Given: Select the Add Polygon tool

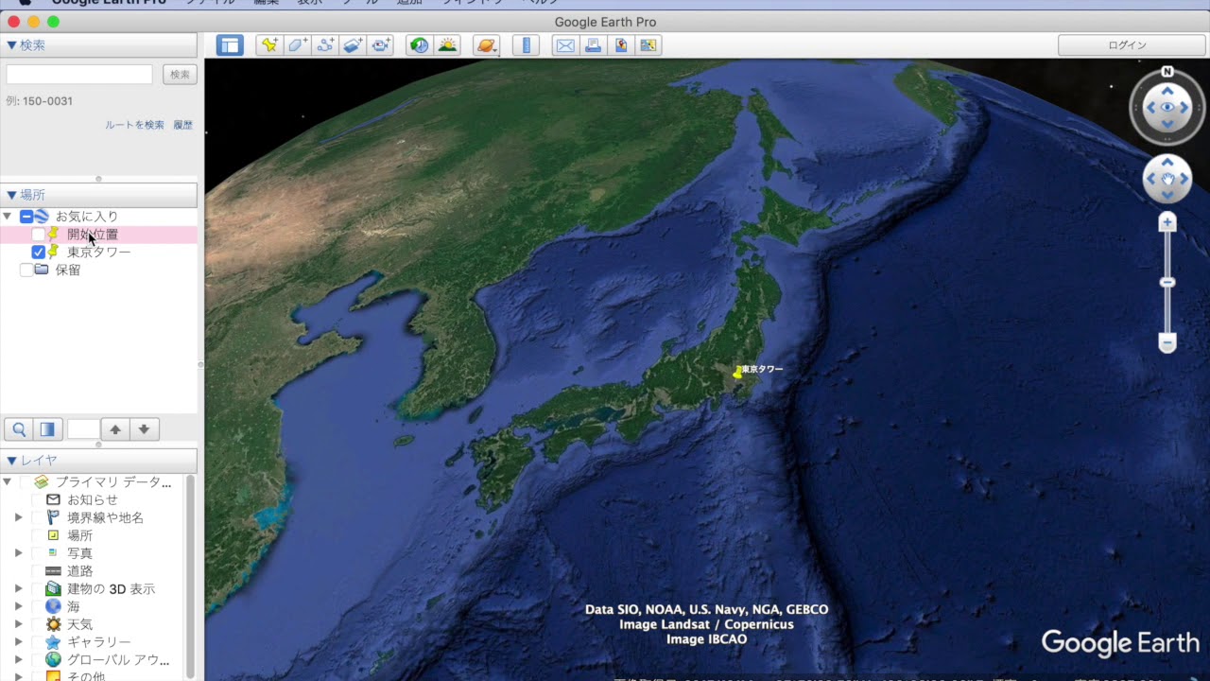Looking at the screenshot, I should [x=298, y=44].
